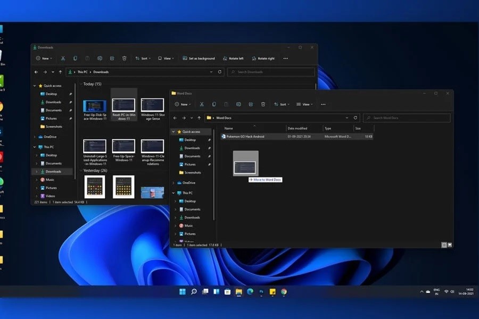
Task: Collapse This PC tree in Word Docs sidebar
Action: click(173, 193)
